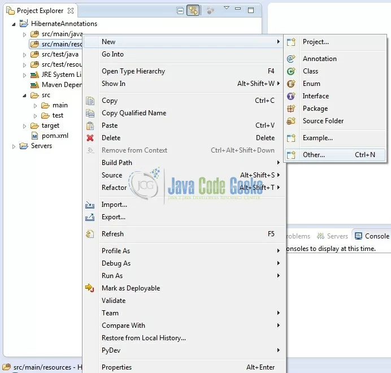
Task: Collapse the HibernateAnnotations project node
Action: (14, 24)
